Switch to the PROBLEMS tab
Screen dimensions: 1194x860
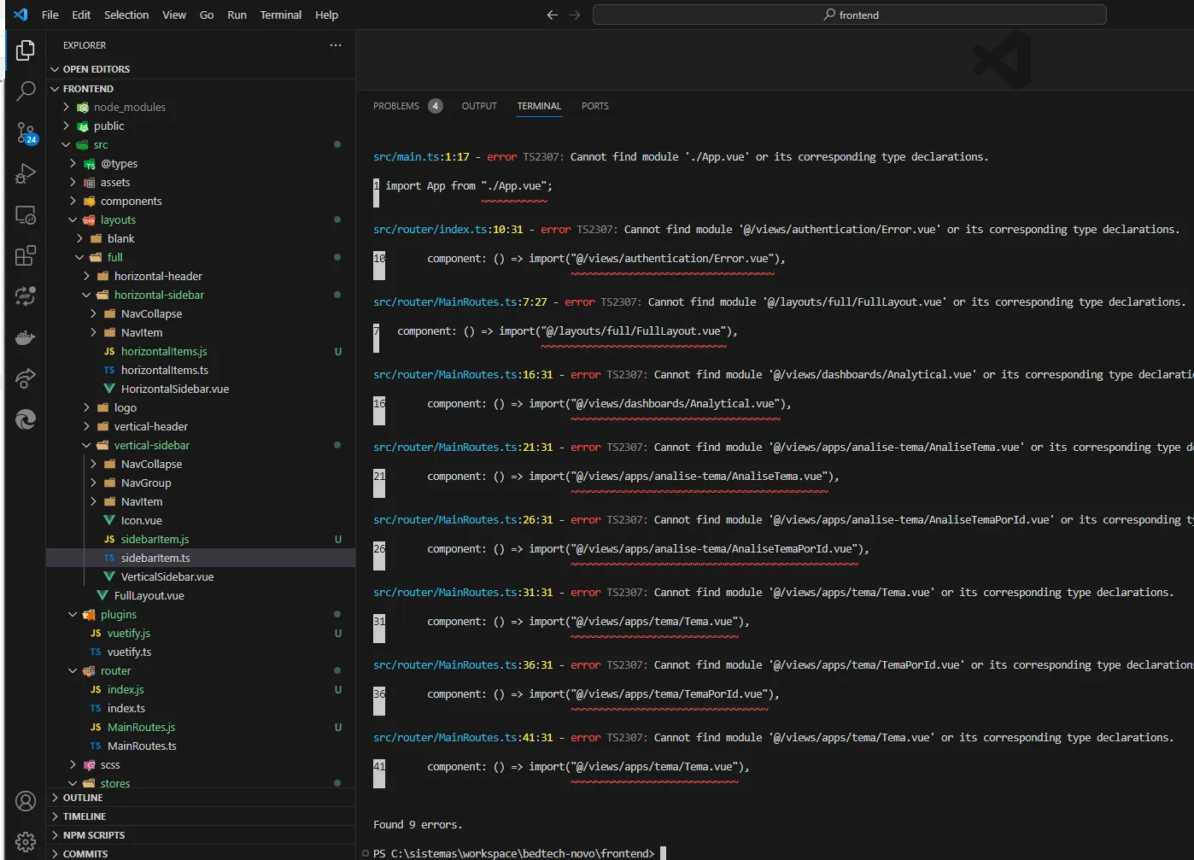396,106
